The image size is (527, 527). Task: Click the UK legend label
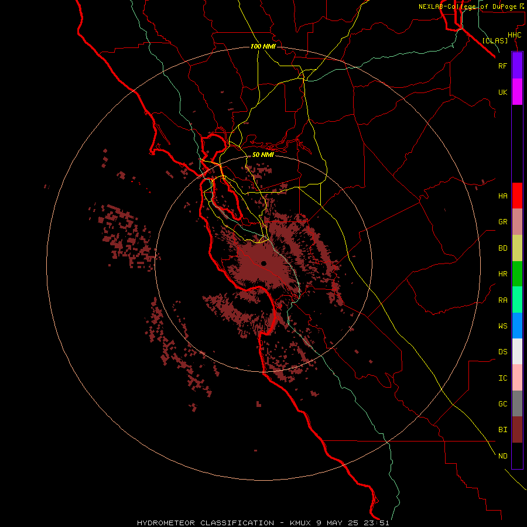tap(502, 92)
